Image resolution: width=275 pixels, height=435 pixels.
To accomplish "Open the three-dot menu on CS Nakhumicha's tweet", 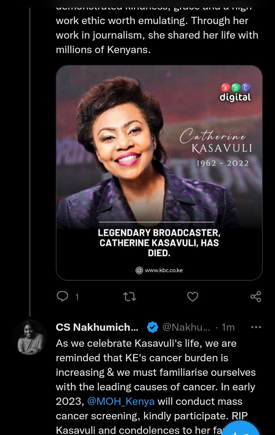I will (256, 327).
